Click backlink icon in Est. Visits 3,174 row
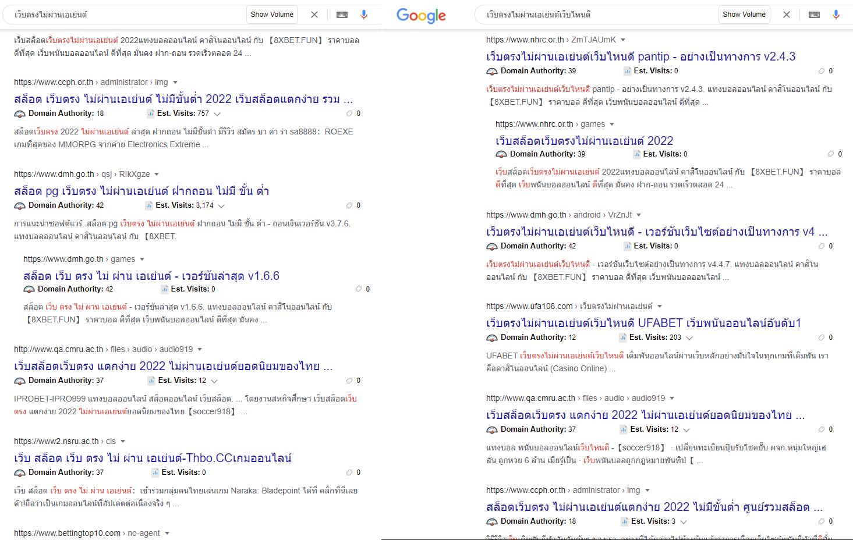The image size is (853, 540). (349, 205)
